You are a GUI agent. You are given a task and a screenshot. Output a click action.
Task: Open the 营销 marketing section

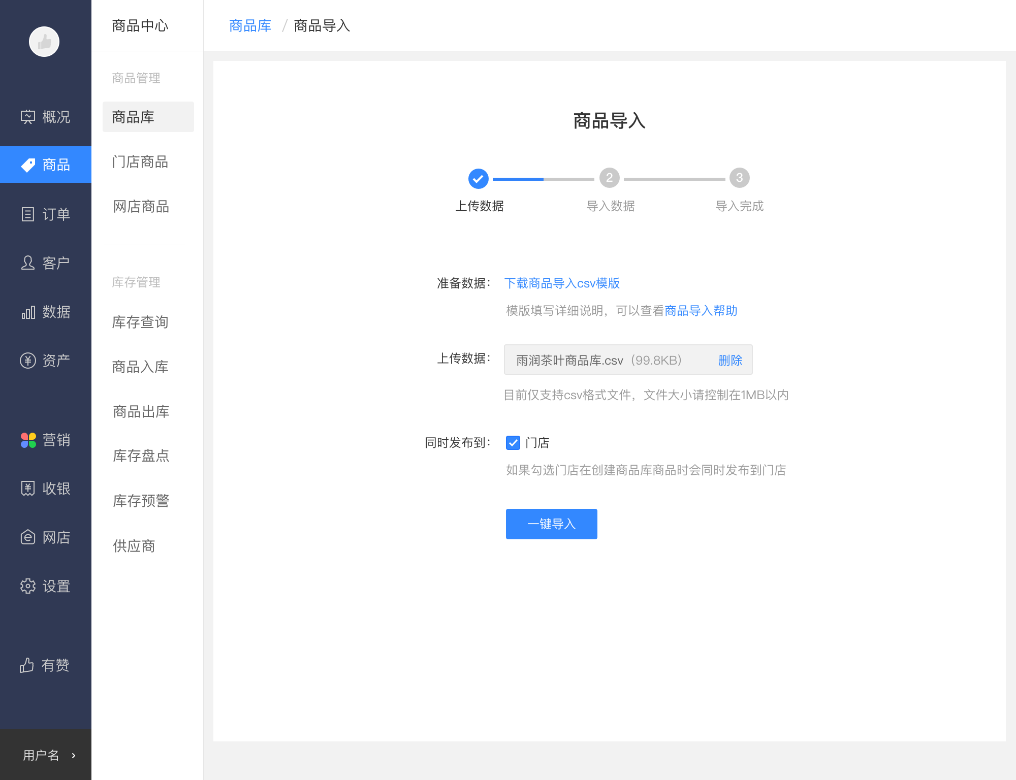[45, 440]
